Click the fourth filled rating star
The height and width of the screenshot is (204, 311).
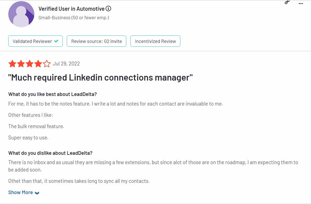[38, 64]
